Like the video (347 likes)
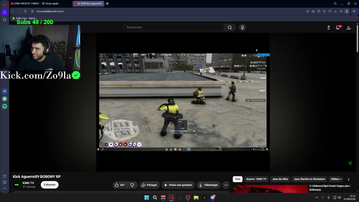The image size is (359, 202). pos(119,185)
